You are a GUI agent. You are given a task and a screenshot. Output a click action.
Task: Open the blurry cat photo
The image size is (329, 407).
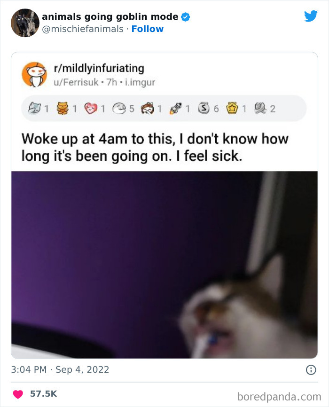pyautogui.click(x=164, y=265)
